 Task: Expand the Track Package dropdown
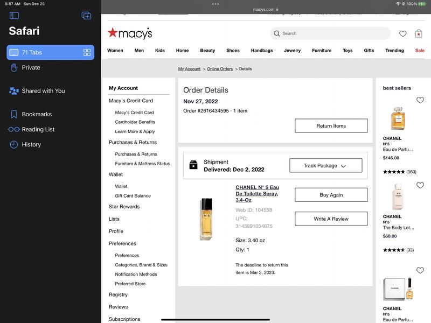(325, 166)
